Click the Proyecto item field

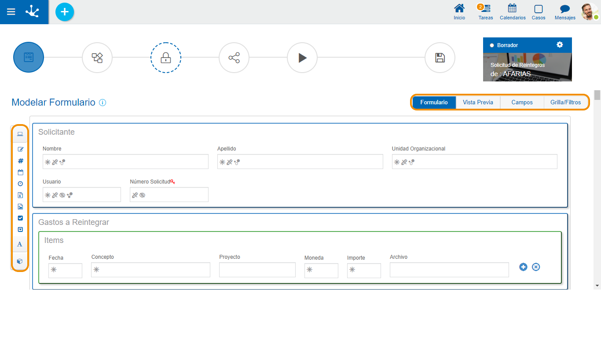(257, 270)
